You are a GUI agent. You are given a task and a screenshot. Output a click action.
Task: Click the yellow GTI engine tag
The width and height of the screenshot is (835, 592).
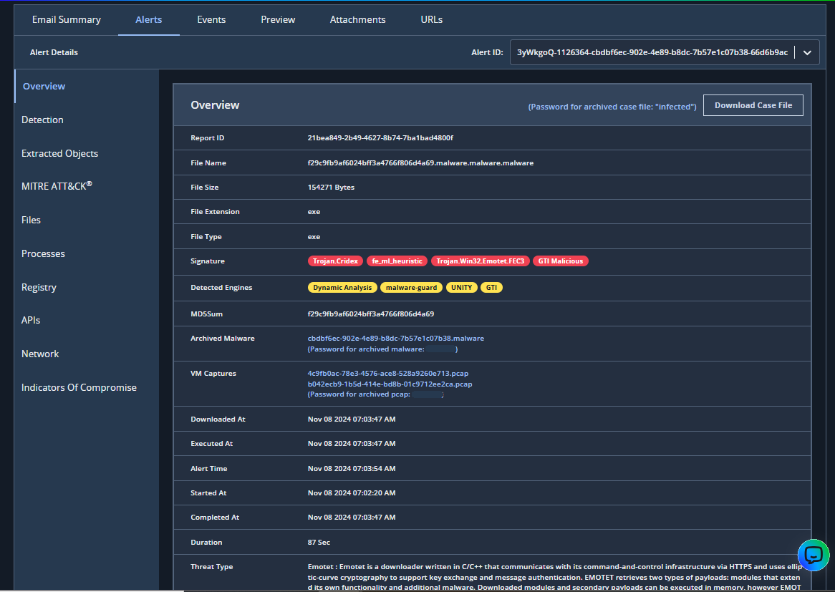tap(491, 288)
